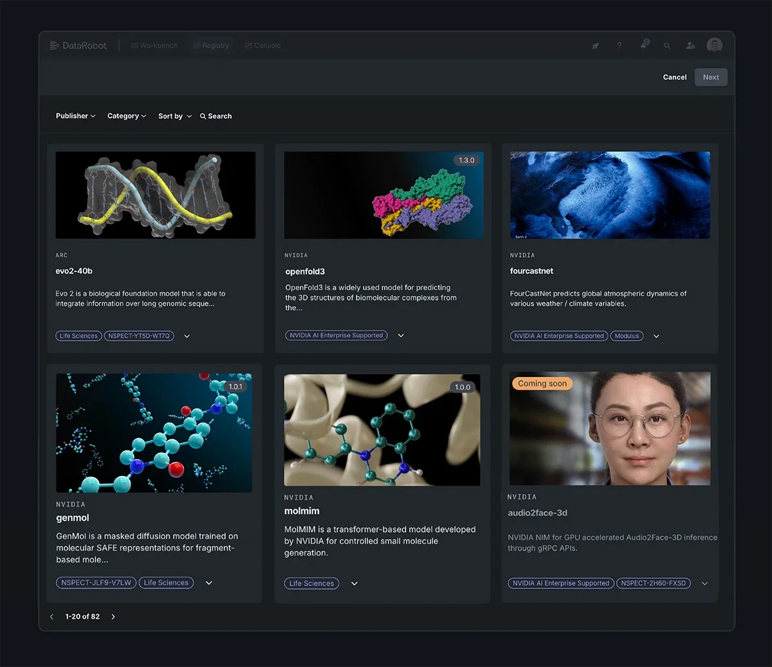
Task: Click the fourcastnet model title
Action: [x=531, y=271]
